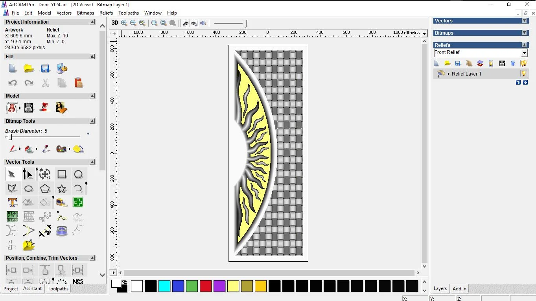This screenshot has width=536, height=301.
Task: Select the Create Vector Text tool
Action: (12, 203)
